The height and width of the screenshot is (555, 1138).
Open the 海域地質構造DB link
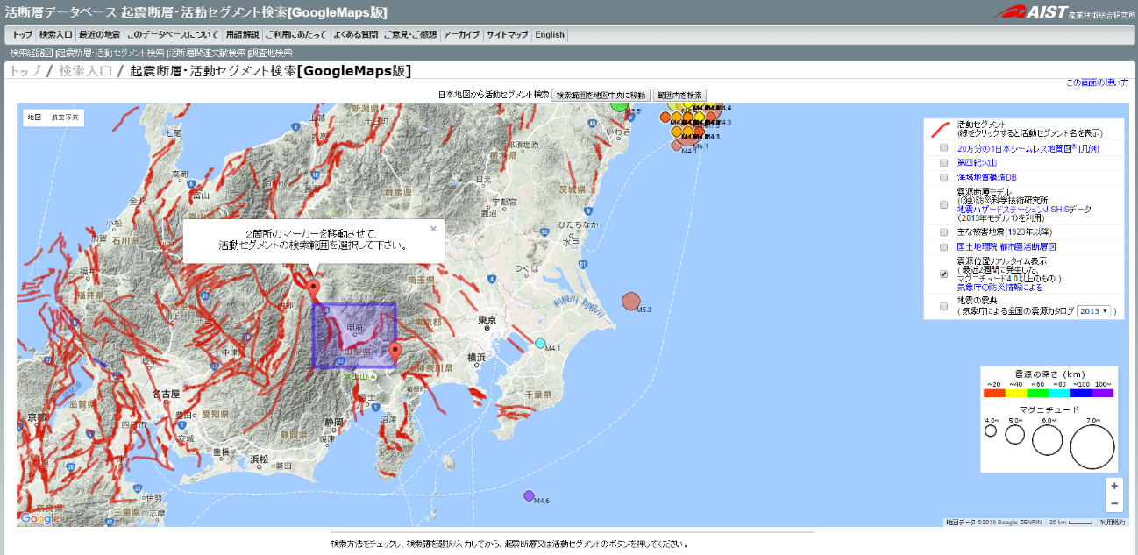(986, 176)
